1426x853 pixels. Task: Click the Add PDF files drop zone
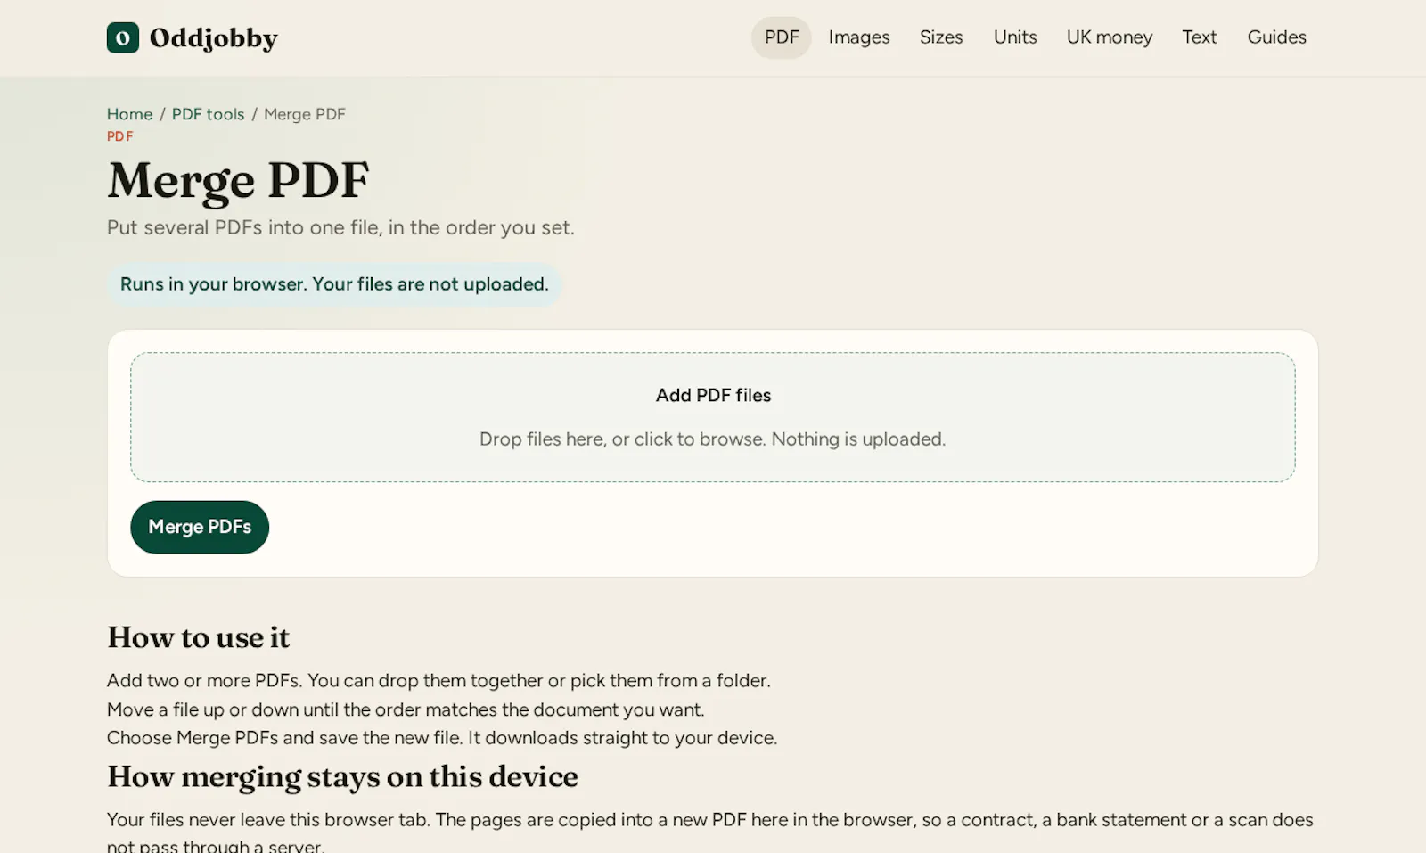click(x=713, y=417)
